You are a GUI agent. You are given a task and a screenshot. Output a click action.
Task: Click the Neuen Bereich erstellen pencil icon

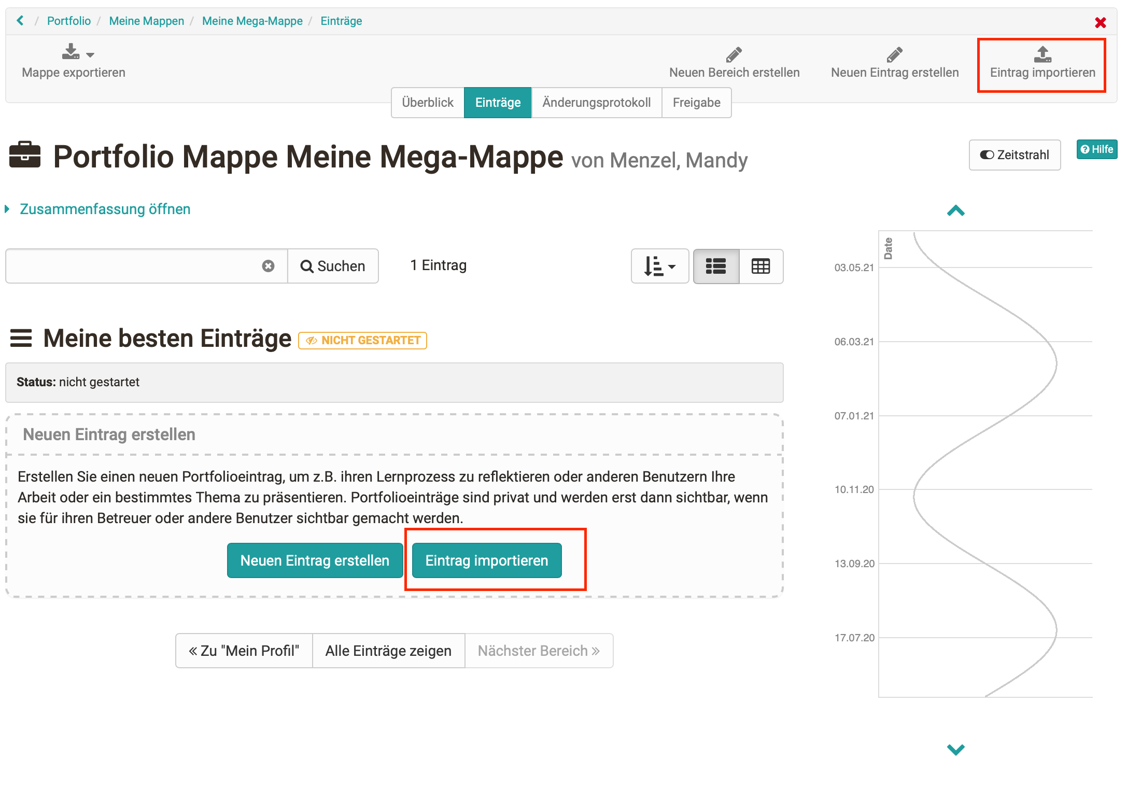point(734,53)
